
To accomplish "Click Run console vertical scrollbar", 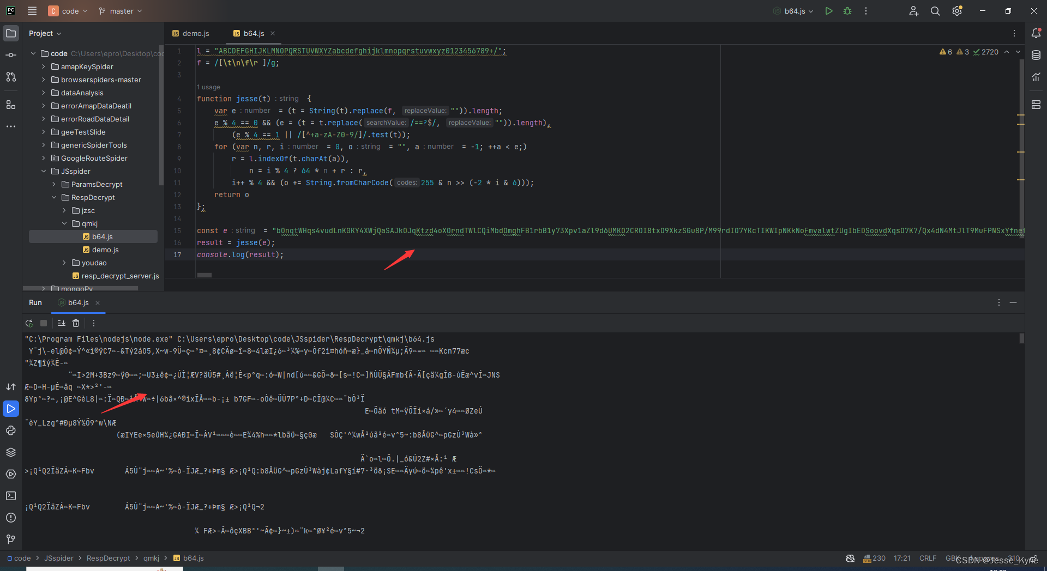I will pyautogui.click(x=1021, y=338).
